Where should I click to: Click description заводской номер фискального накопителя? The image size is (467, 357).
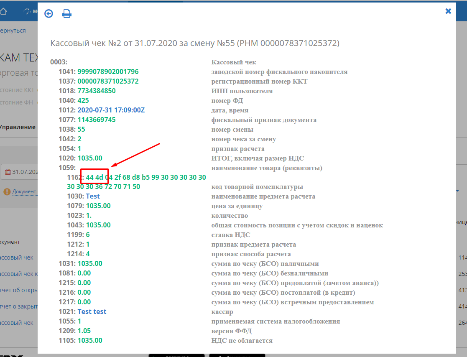click(279, 72)
